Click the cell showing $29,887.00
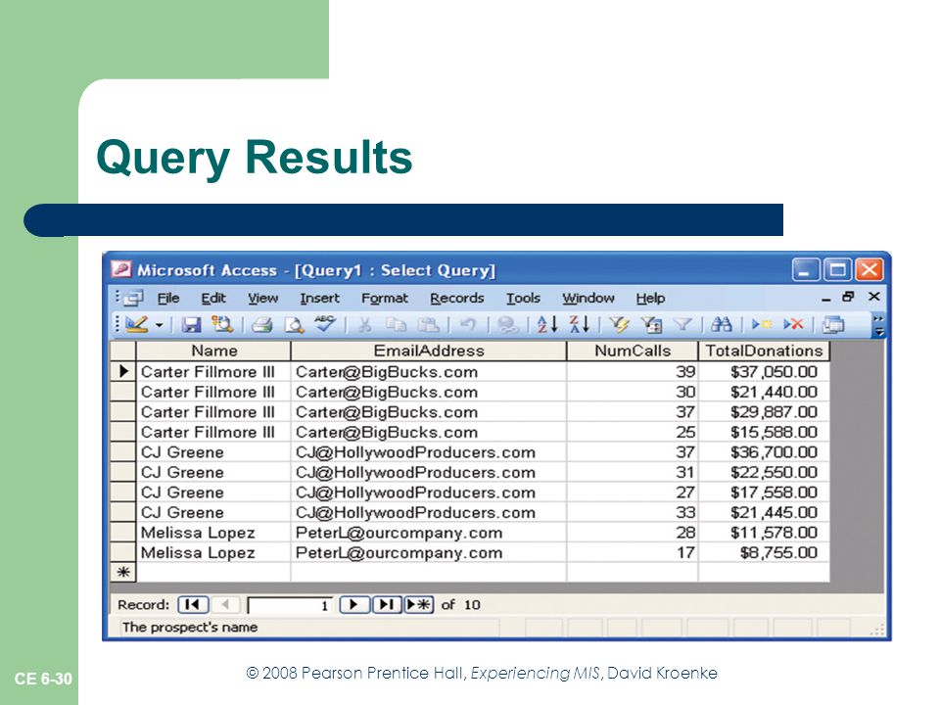Viewport: 940px width, 705px height. pos(764,412)
